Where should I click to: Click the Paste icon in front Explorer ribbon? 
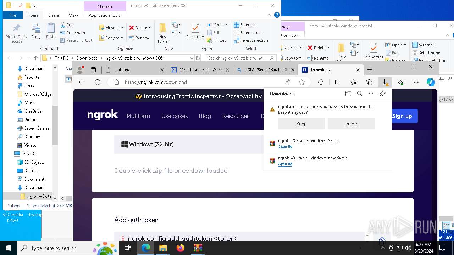click(x=51, y=31)
